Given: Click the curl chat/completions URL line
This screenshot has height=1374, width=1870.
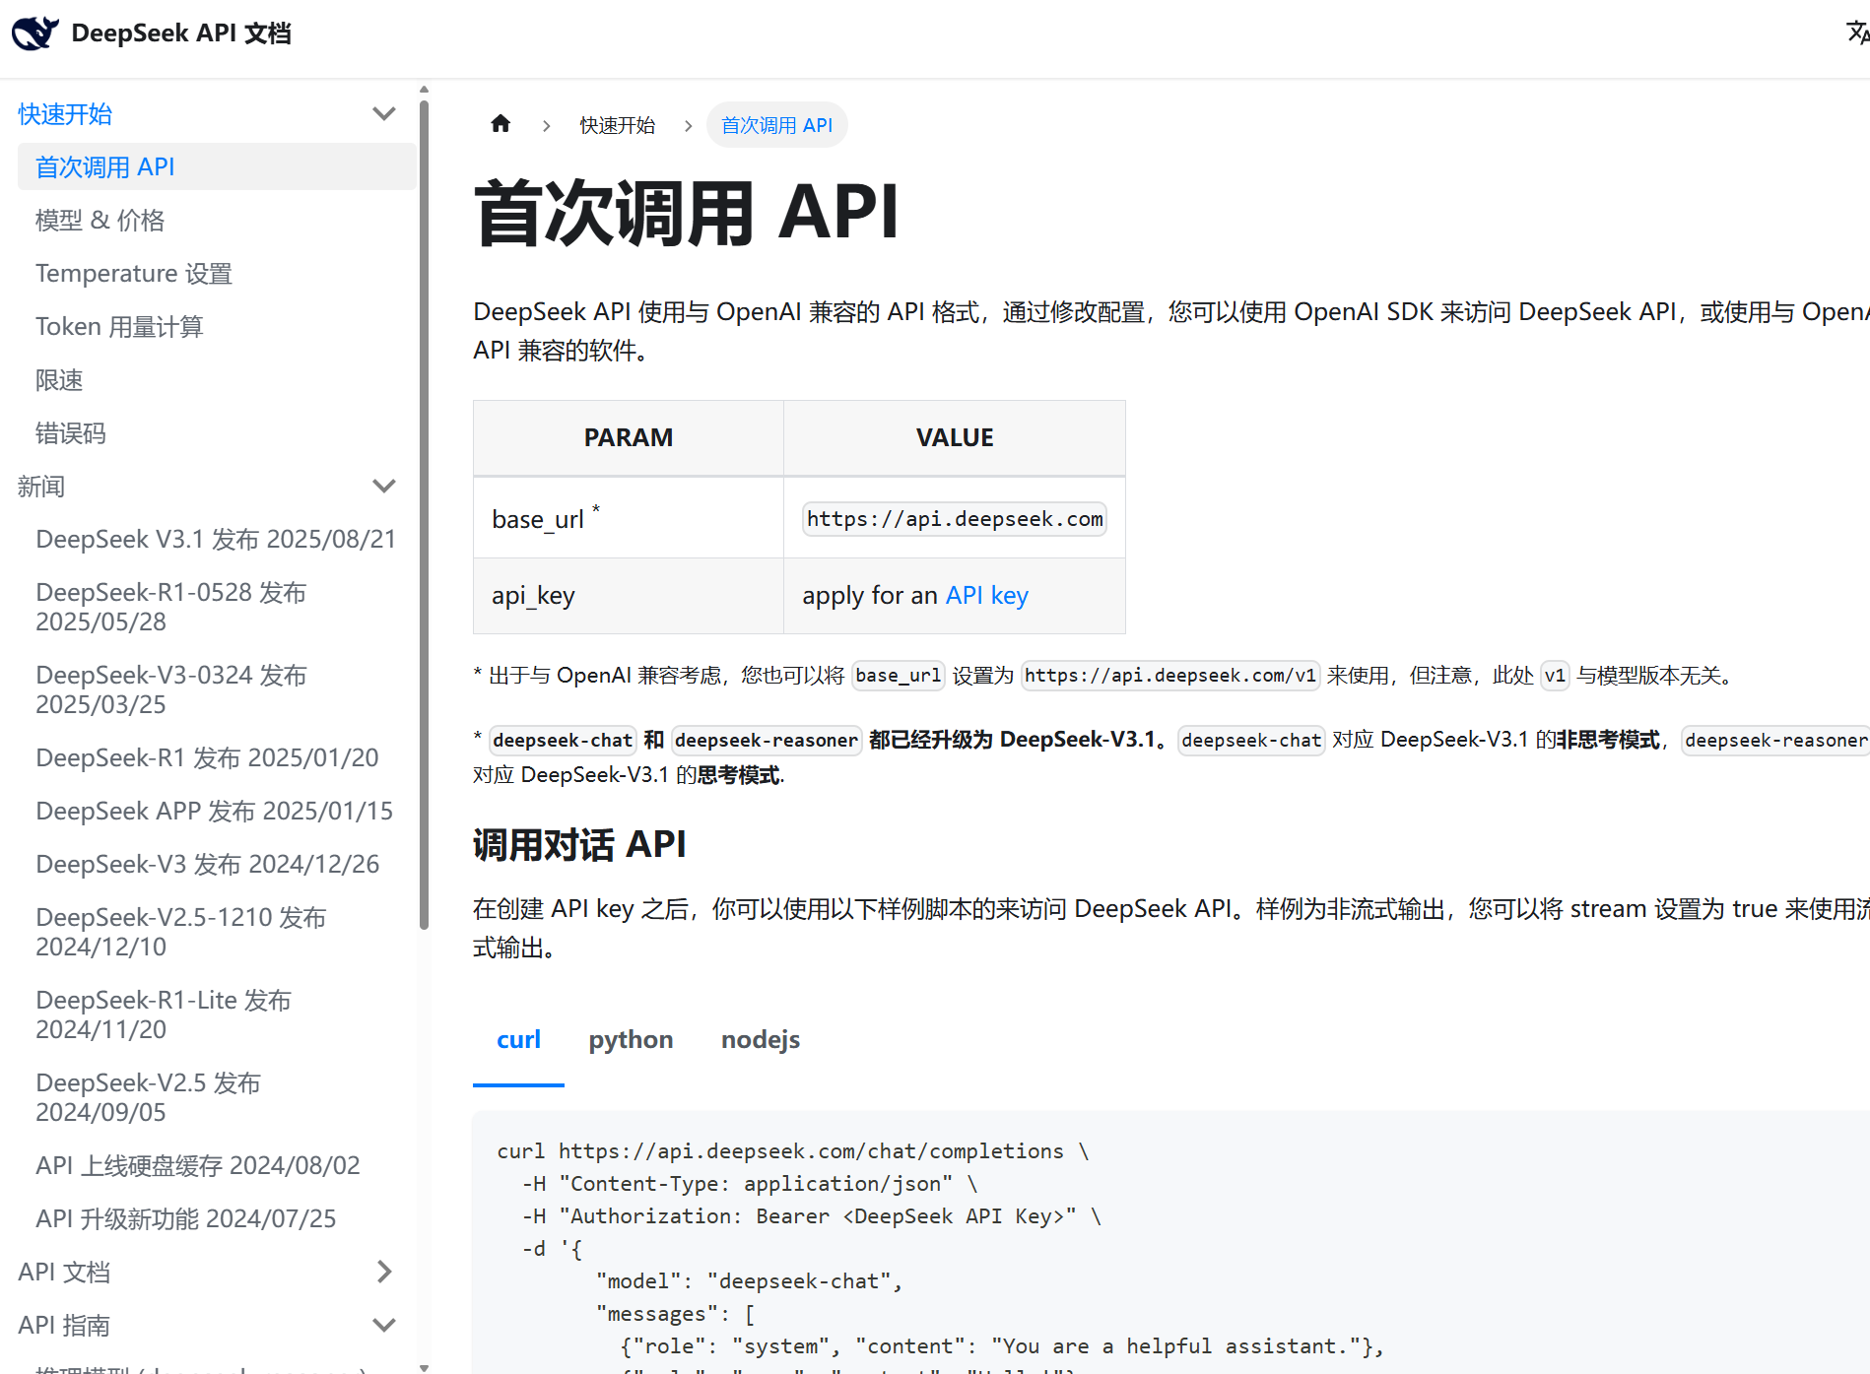Looking at the screenshot, I should click(x=793, y=1150).
